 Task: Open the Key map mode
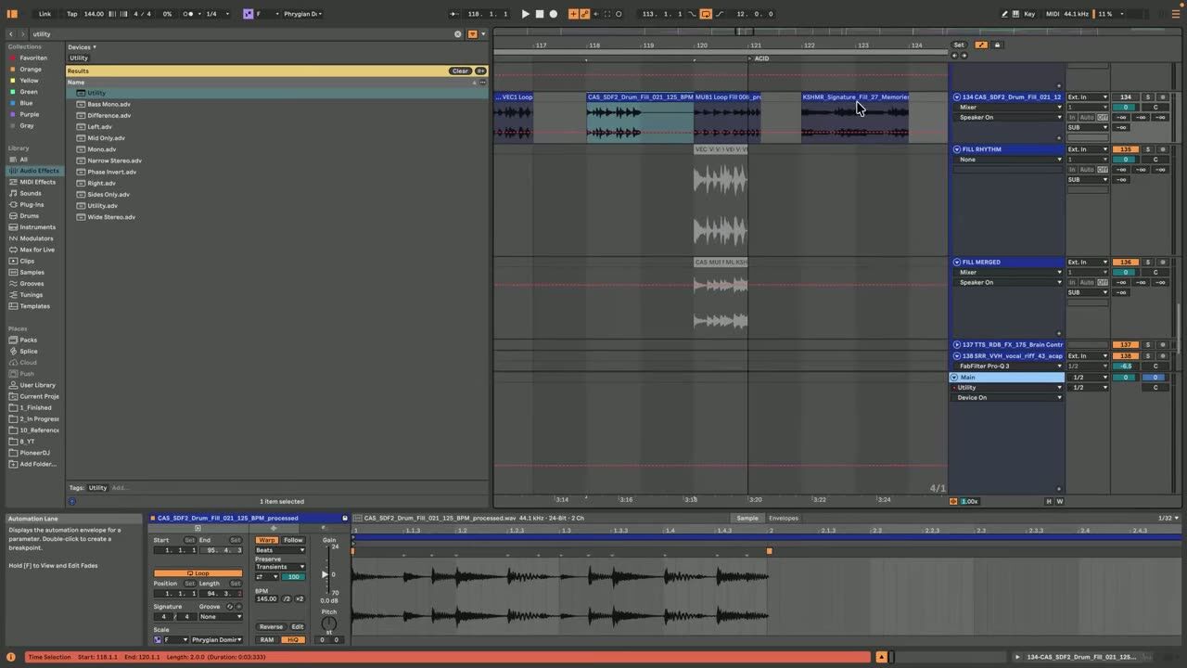click(1029, 14)
